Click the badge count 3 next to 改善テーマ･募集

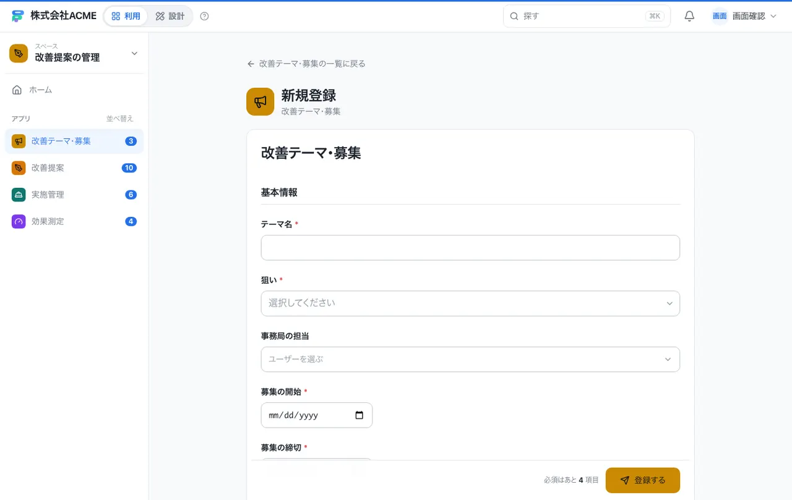pos(131,141)
